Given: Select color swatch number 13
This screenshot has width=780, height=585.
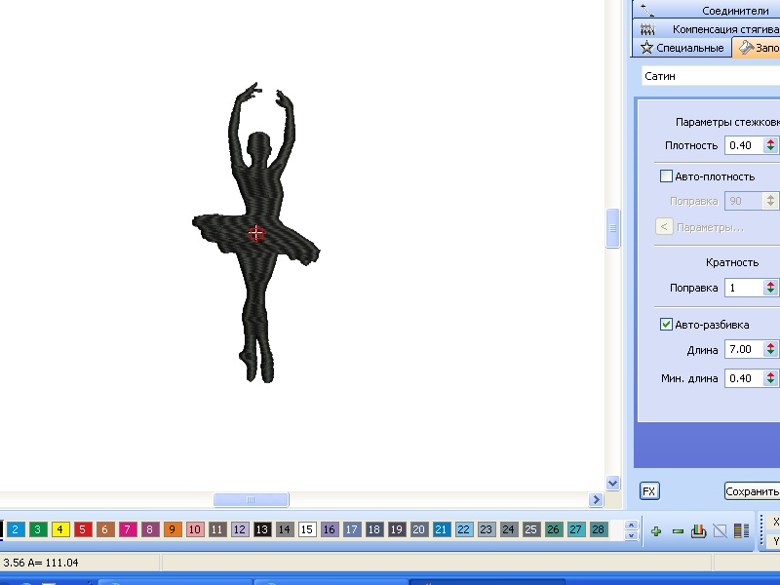Looking at the screenshot, I should [261, 529].
